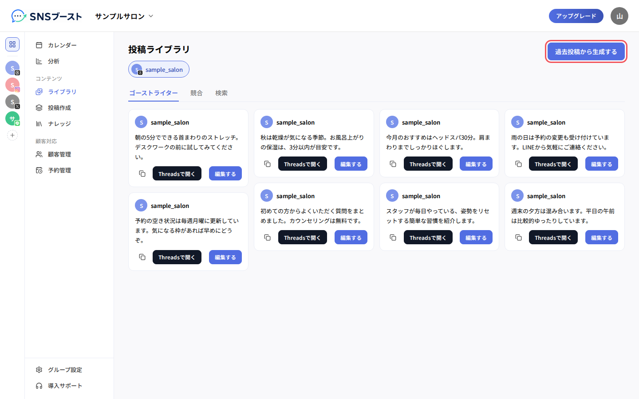
Task: Copy the スタッフが毎日やっている post
Action: 393,238
